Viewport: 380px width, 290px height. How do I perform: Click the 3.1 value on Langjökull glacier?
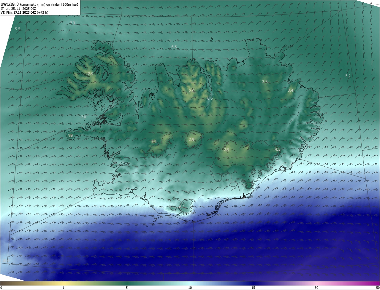tap(154, 142)
